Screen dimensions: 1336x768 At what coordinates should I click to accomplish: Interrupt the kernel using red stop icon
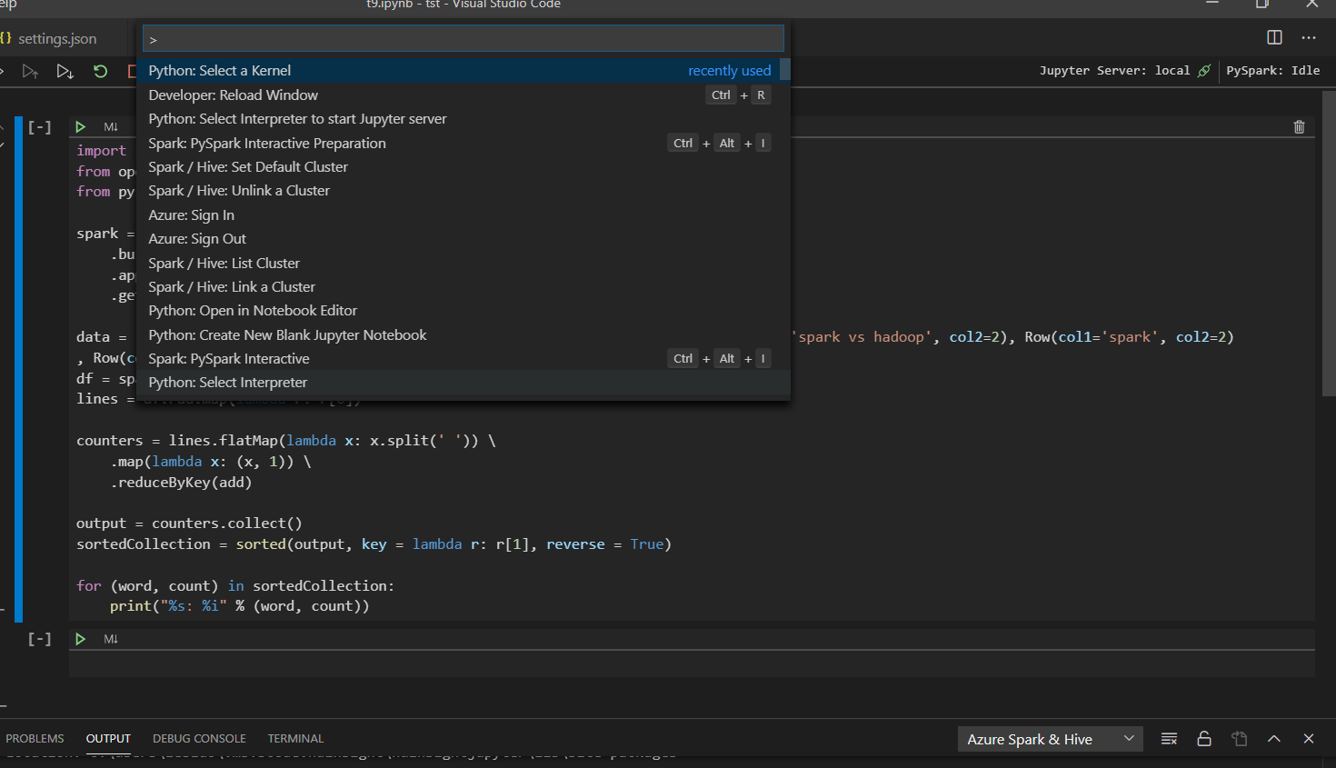click(131, 71)
